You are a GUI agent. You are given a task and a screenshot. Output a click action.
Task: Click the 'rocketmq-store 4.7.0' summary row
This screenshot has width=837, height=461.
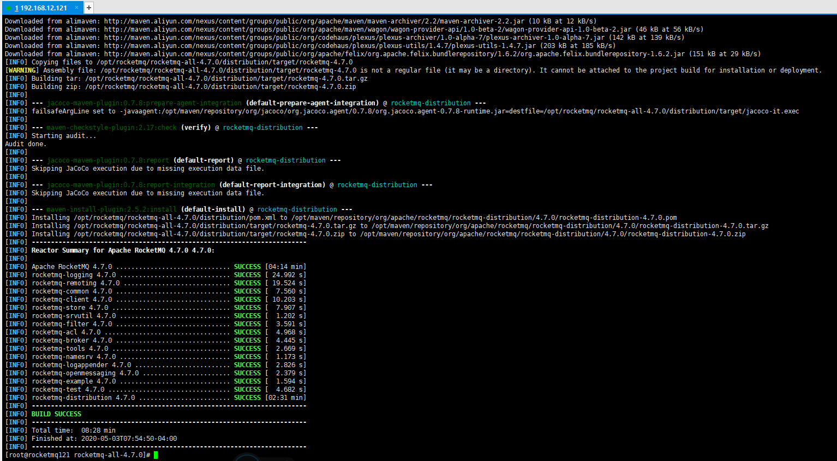coord(156,308)
